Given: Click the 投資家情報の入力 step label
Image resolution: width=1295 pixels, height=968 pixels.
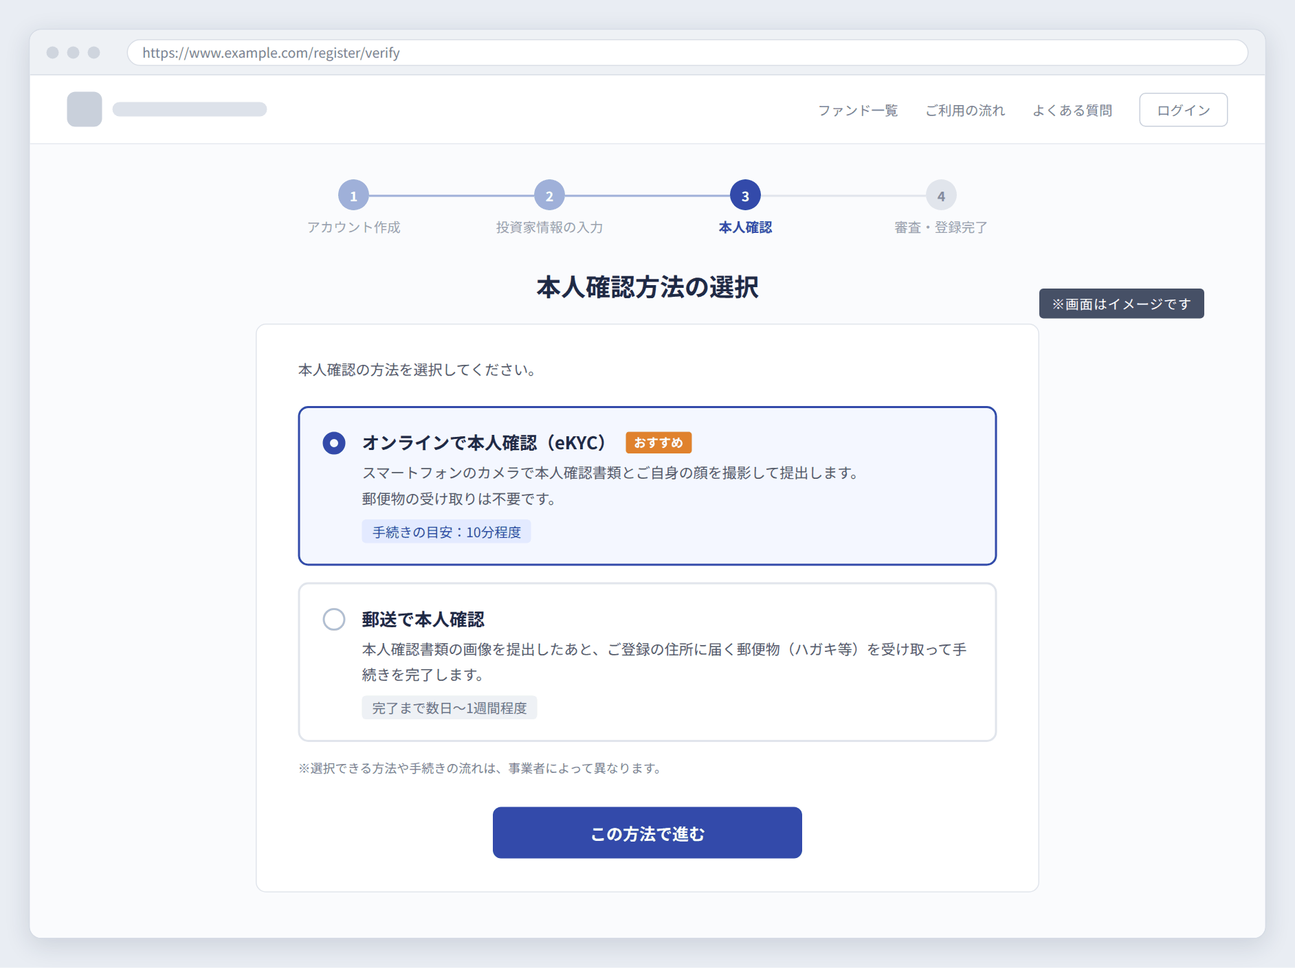Looking at the screenshot, I should (x=549, y=227).
